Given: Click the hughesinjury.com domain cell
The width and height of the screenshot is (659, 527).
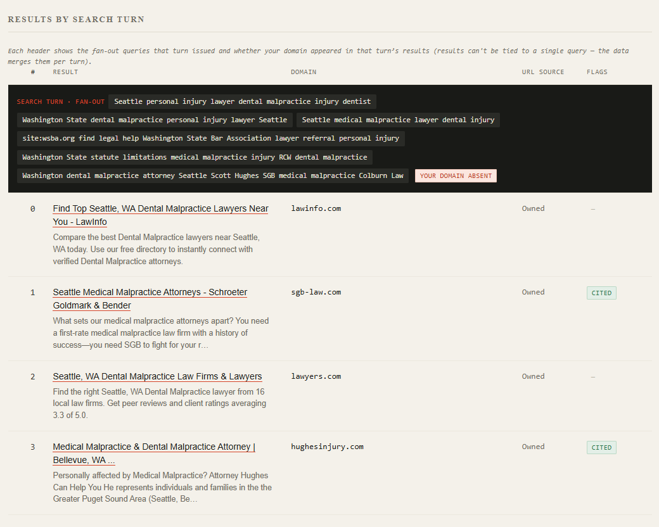Looking at the screenshot, I should (328, 447).
